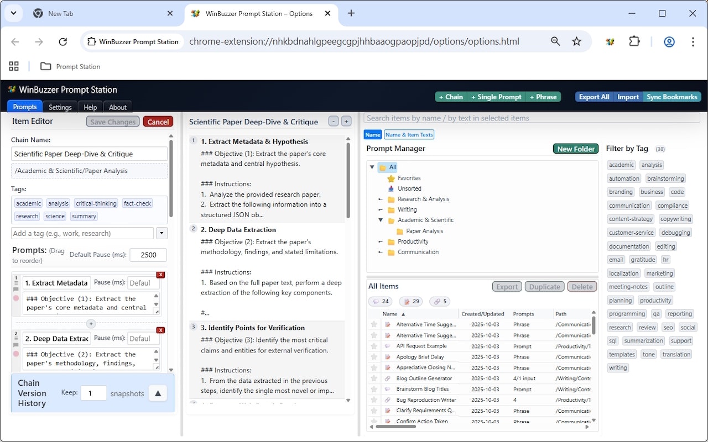Toggle the brainstorming filter tag

(x=665, y=178)
